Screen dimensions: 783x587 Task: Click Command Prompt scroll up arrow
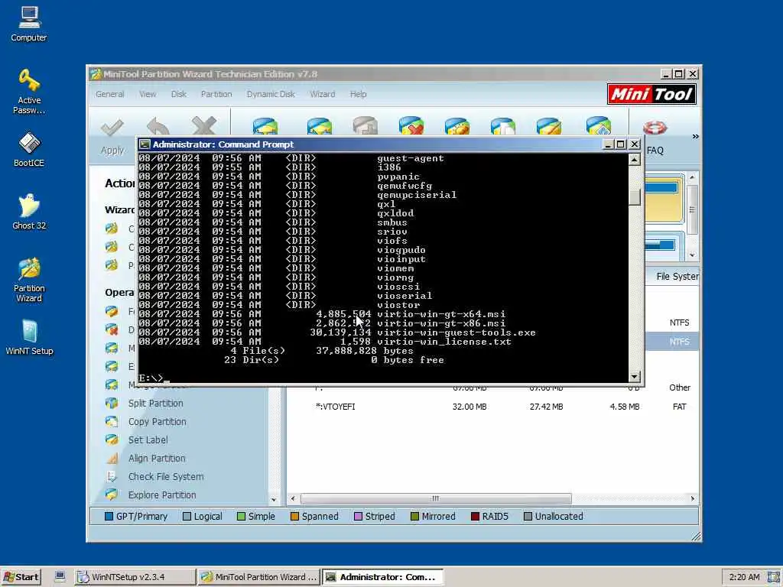tap(634, 160)
